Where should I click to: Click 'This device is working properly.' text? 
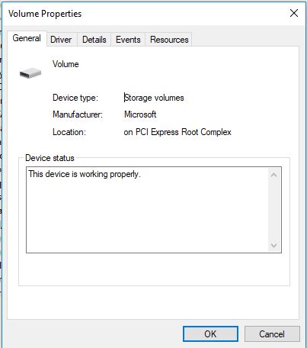[x=85, y=174]
